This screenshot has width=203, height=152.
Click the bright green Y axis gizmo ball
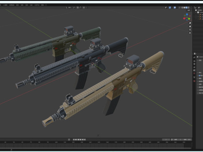click(x=189, y=19)
